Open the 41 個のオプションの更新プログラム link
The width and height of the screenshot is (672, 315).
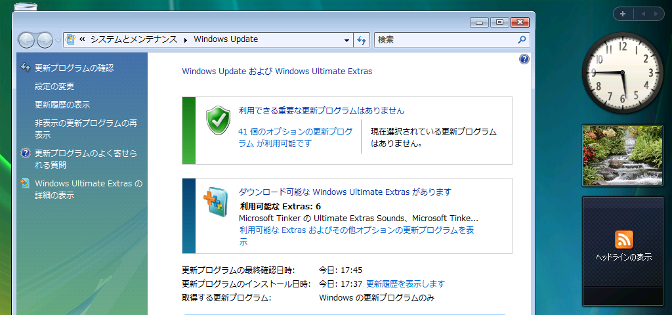tap(296, 137)
